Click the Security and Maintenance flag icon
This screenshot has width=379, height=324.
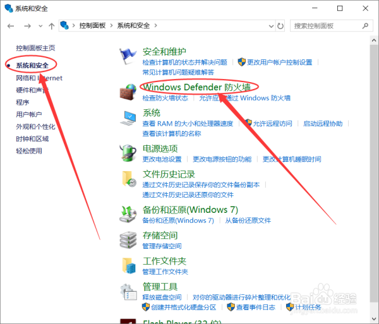click(128, 56)
